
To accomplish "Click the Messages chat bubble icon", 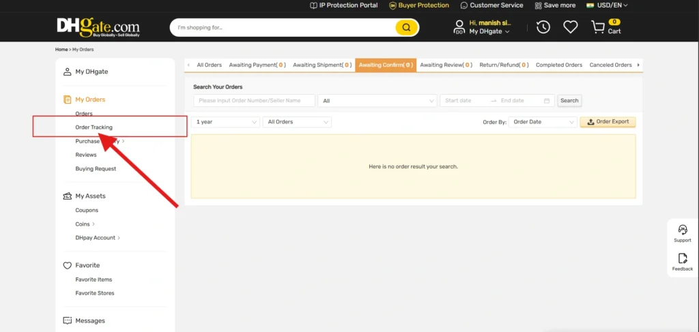I will click(x=68, y=321).
